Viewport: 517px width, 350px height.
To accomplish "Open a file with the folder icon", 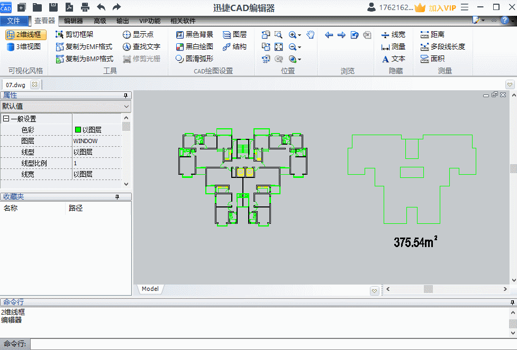I will [x=37, y=7].
